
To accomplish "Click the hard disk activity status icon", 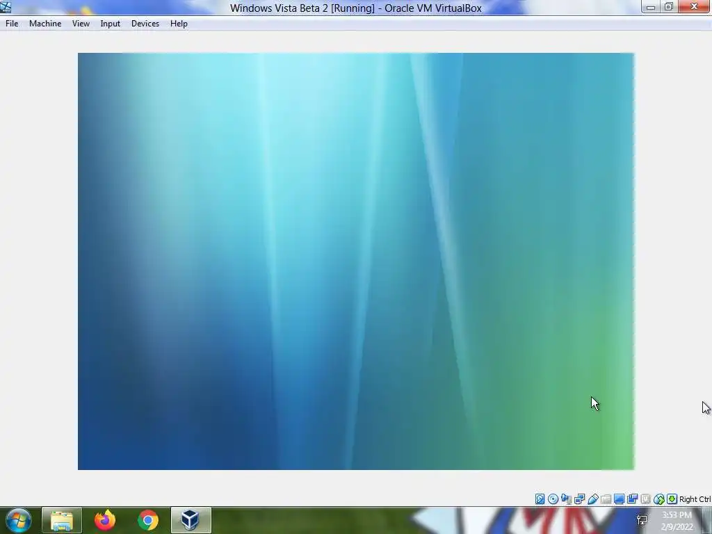I will point(540,499).
